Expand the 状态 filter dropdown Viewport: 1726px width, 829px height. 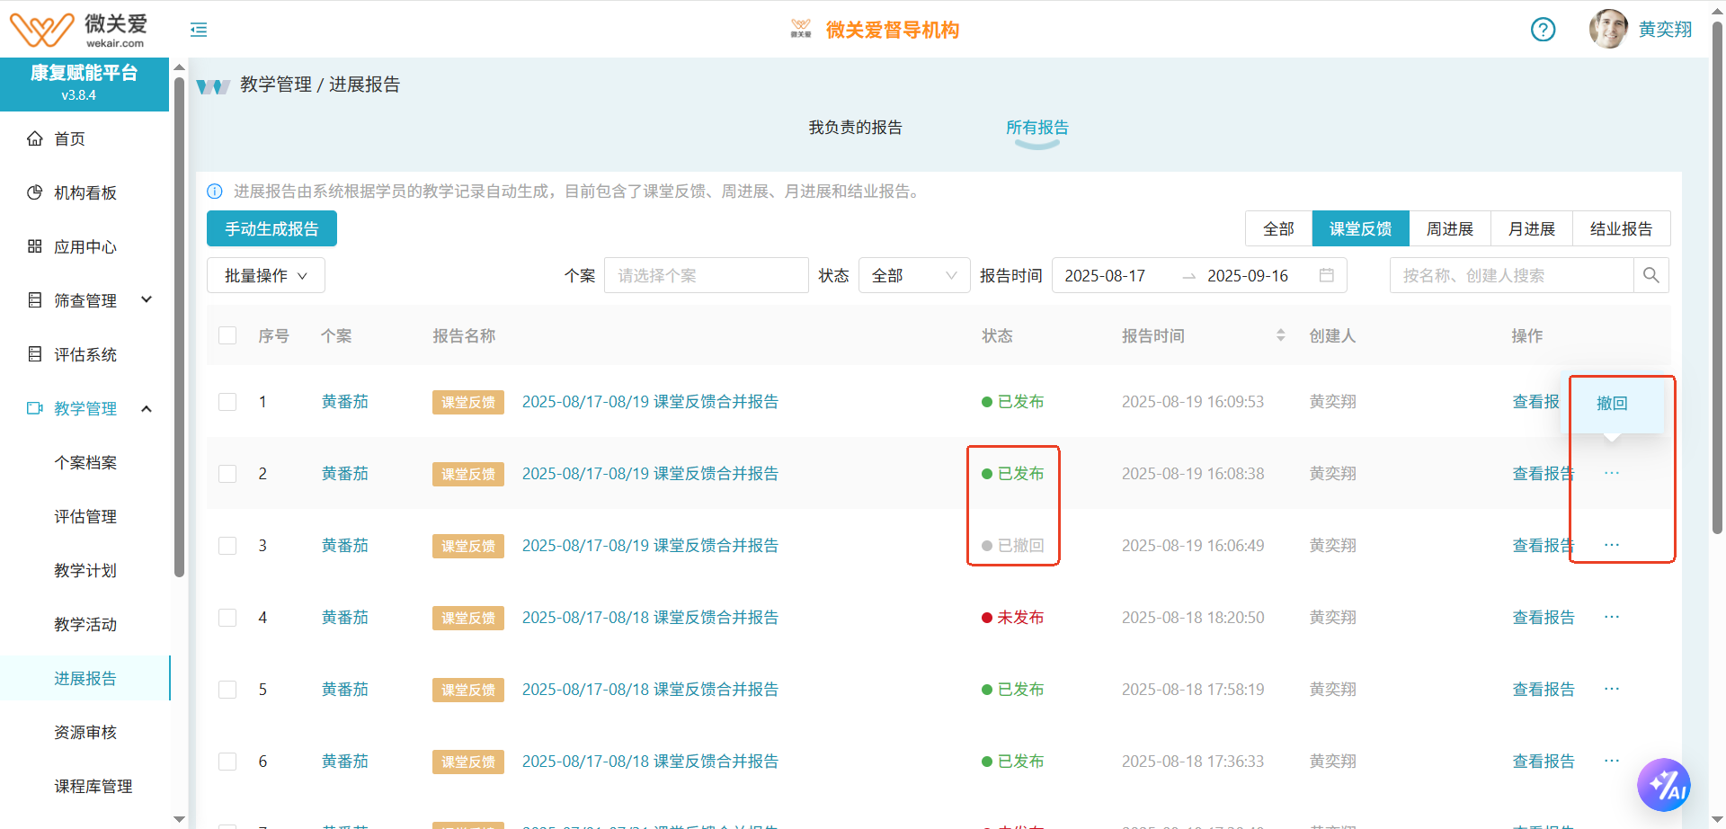click(913, 275)
